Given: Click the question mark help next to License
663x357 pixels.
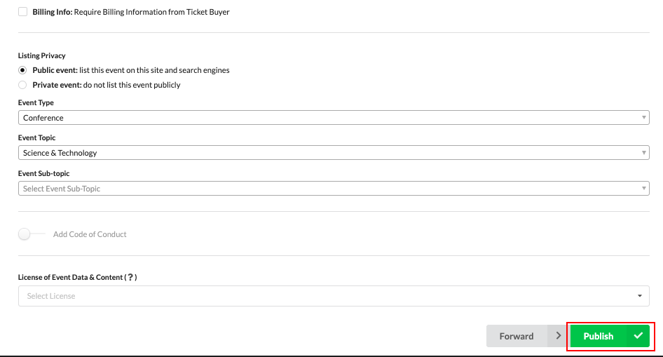Looking at the screenshot, I should pos(130,277).
